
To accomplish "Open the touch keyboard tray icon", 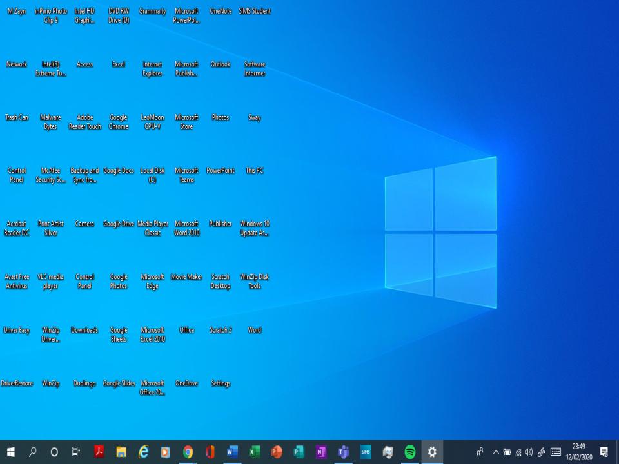I will pyautogui.click(x=555, y=452).
